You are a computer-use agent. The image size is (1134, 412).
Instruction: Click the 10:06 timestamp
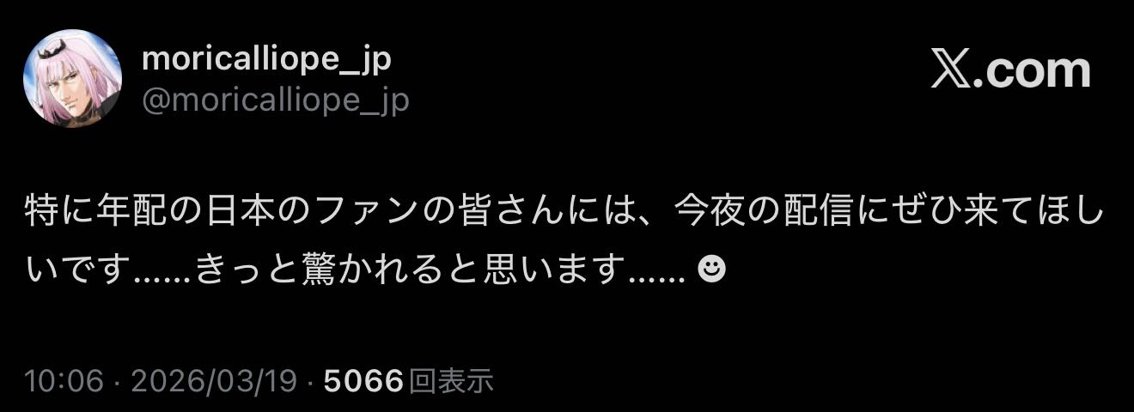[64, 379]
